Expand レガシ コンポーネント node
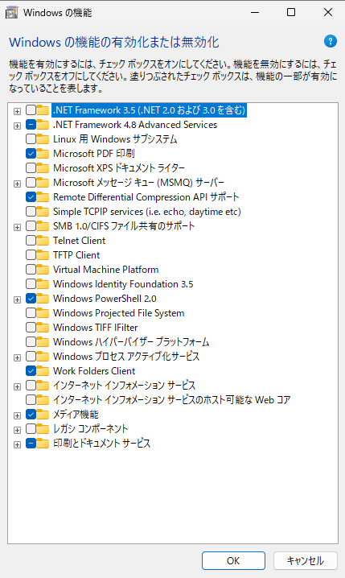Screen dimensions: 345x578 18,430
